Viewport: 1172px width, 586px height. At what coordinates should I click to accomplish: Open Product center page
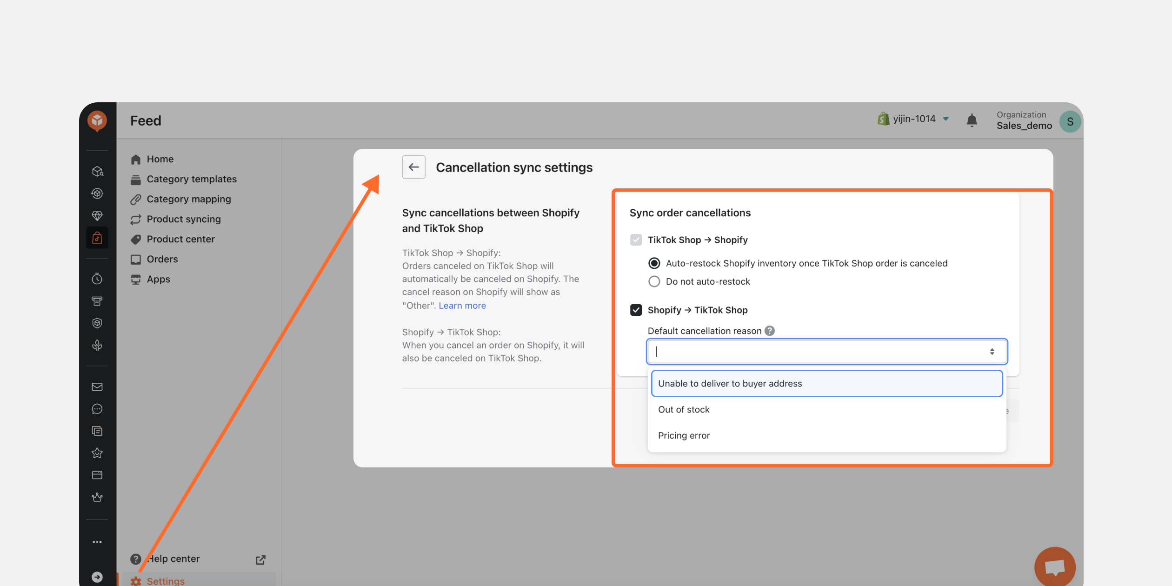[x=180, y=239]
